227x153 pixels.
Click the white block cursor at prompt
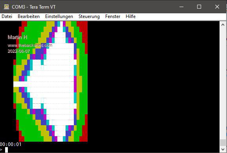(x=6, y=150)
